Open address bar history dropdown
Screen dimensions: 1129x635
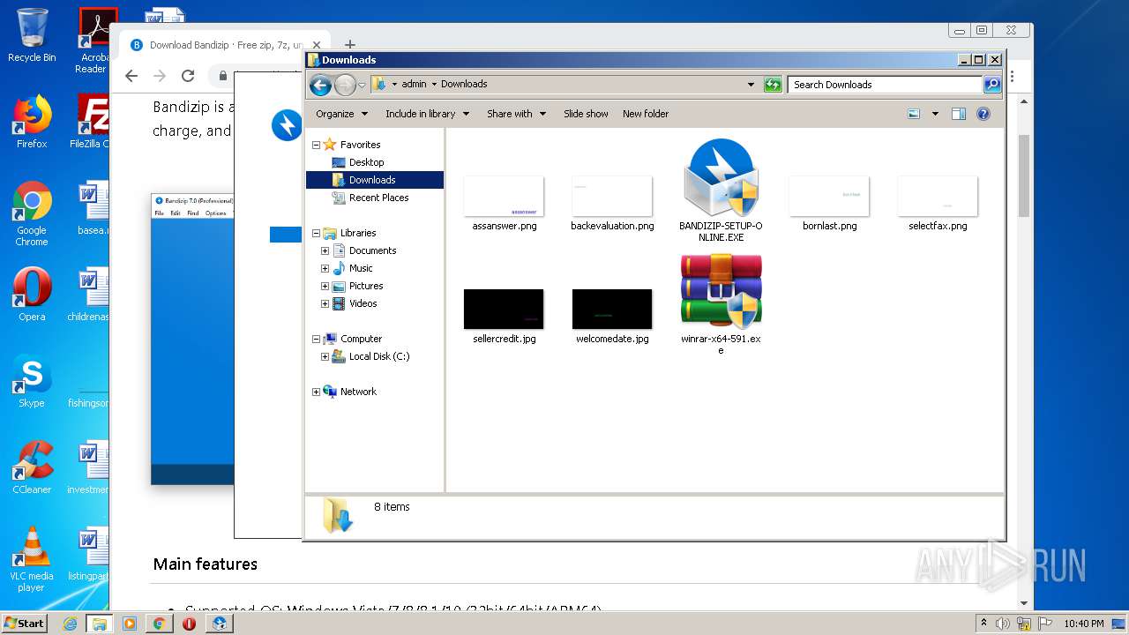[x=751, y=85]
